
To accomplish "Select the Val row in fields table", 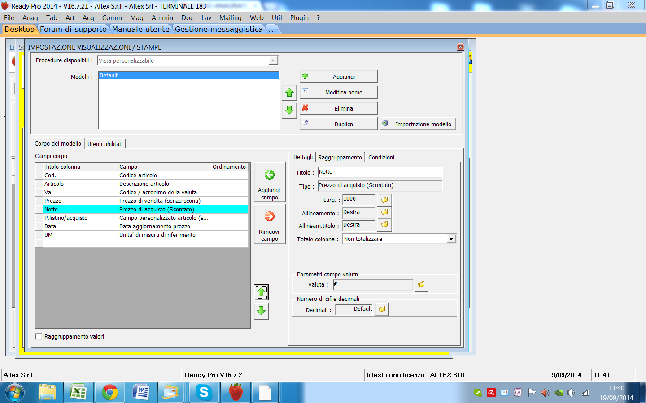I will coord(142,192).
